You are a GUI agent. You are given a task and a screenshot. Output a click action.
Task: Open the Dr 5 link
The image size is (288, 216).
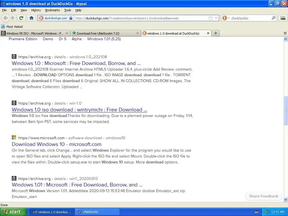click(x=62, y=39)
